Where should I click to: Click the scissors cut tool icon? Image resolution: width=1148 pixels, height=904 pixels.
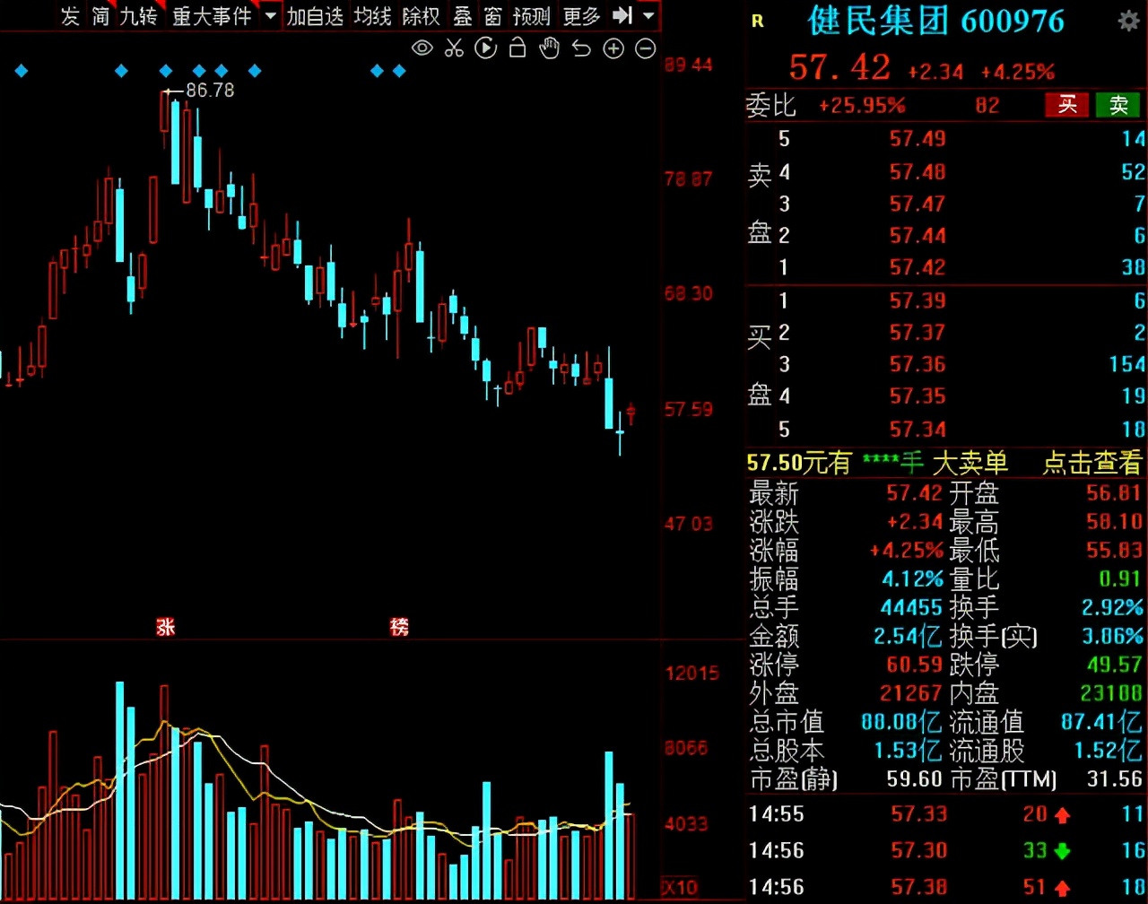pos(454,48)
